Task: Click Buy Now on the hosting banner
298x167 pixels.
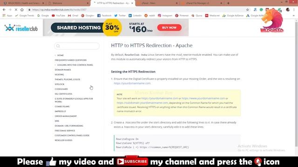Action: coord(169,28)
